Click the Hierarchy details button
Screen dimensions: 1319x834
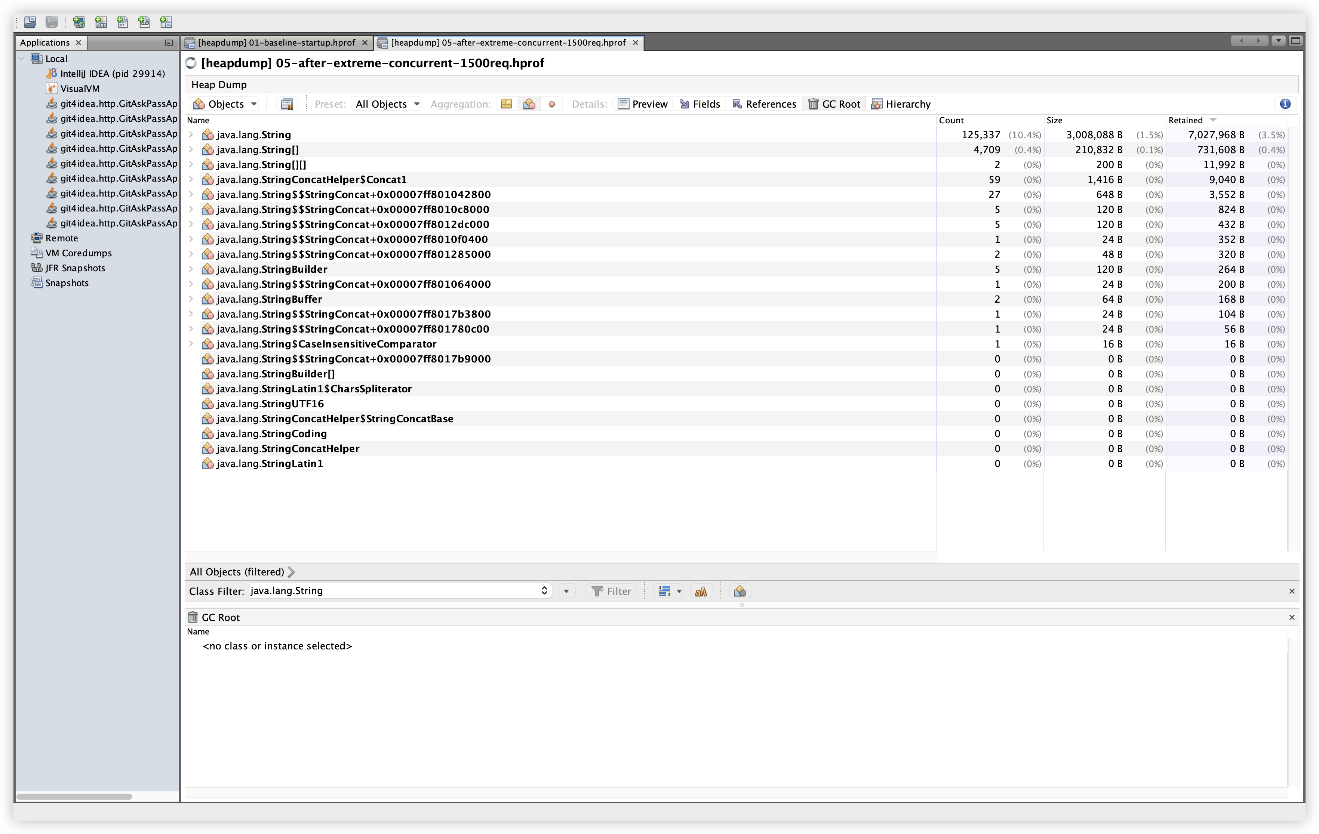(901, 104)
